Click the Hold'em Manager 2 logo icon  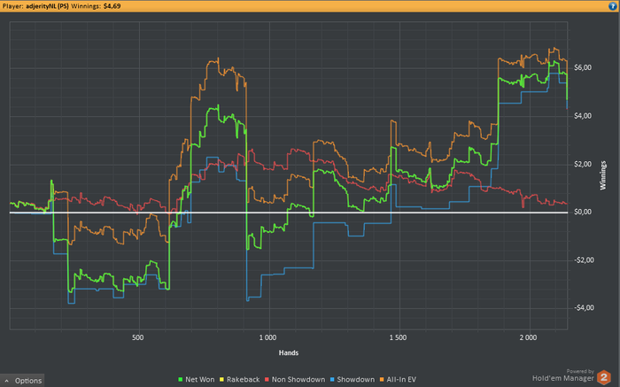coord(604,377)
